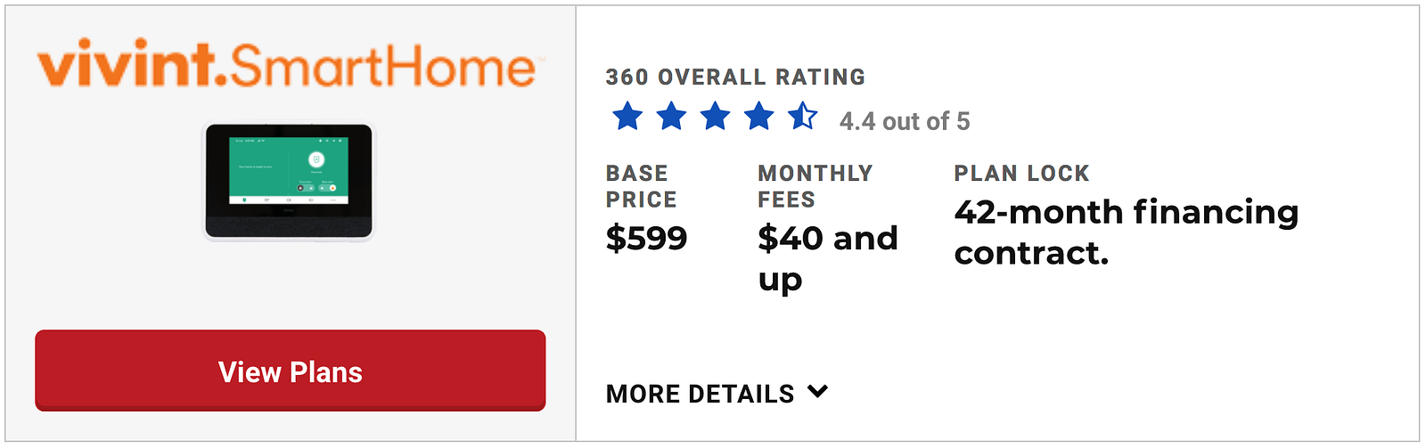Click the Monthly Fees label
This screenshot has width=1426, height=448.
(x=815, y=186)
